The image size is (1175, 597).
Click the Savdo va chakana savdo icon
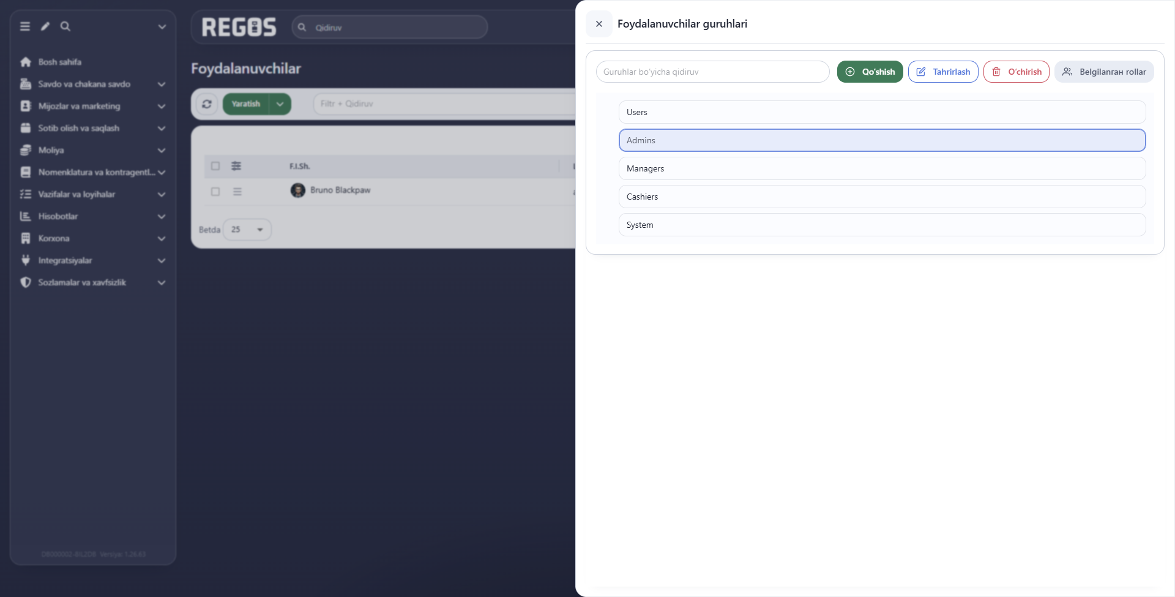coord(26,84)
